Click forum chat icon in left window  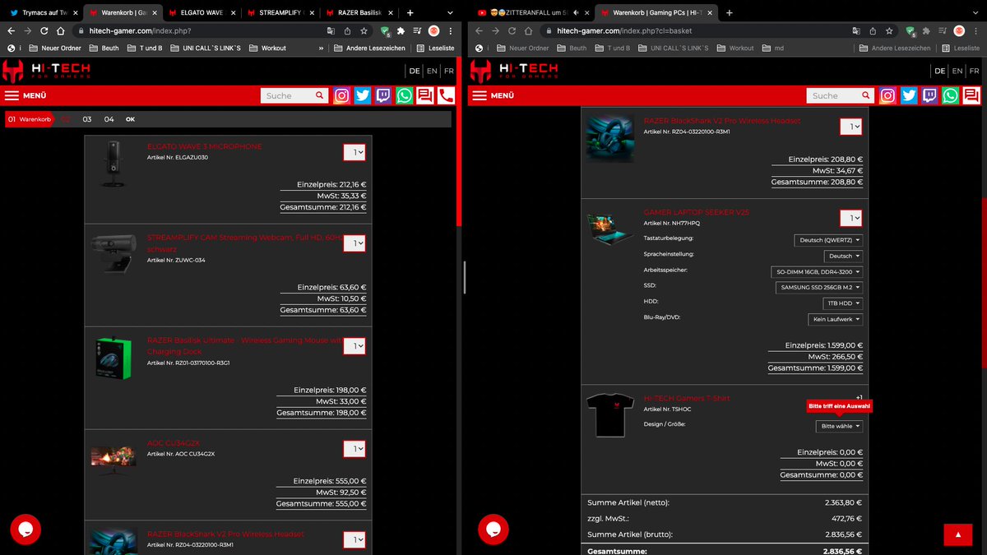tap(424, 95)
